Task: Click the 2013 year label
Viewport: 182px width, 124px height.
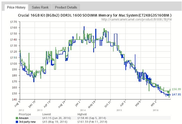Action: 39,110
